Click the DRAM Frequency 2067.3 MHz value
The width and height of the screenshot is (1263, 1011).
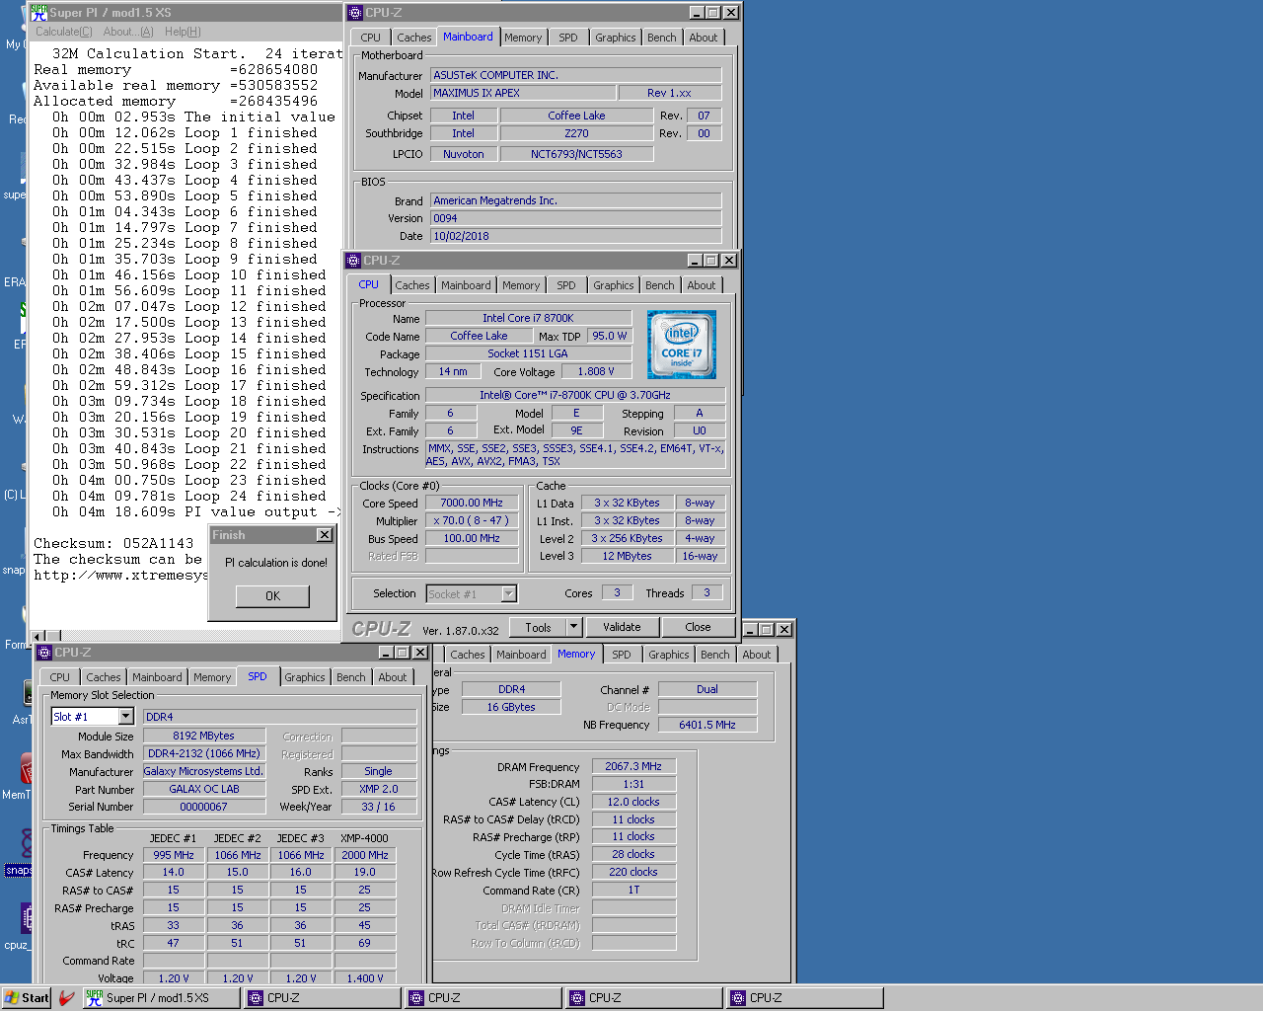point(633,766)
